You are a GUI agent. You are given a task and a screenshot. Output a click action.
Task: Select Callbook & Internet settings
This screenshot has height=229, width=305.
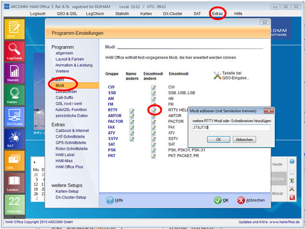[x=72, y=131]
